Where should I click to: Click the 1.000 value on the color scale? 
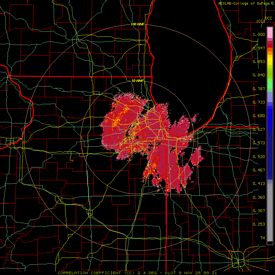[259, 34]
